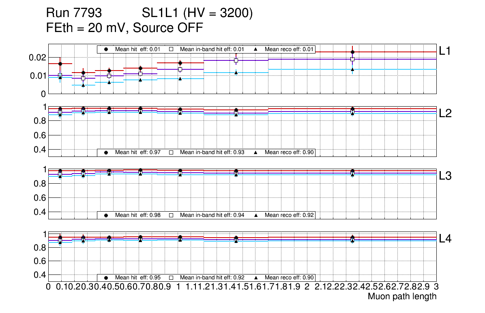Select the 'Mean reco eff: 0.92' legend entry

(290, 215)
